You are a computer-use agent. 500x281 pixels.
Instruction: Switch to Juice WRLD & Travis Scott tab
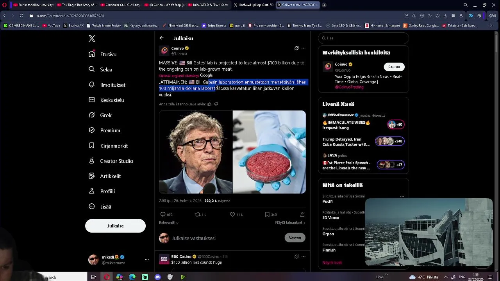point(207,5)
